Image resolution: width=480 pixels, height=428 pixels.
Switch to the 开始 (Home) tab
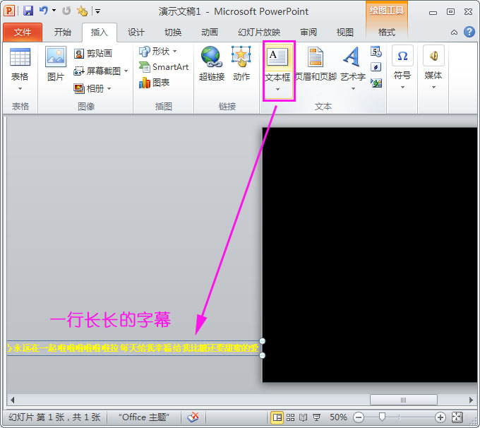point(62,32)
